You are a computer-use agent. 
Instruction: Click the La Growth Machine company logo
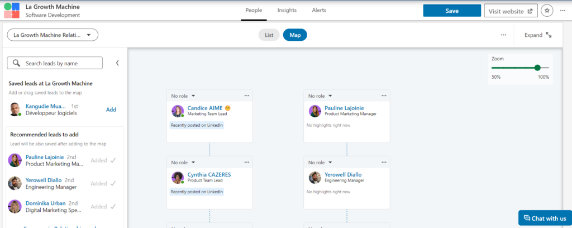tap(11, 10)
